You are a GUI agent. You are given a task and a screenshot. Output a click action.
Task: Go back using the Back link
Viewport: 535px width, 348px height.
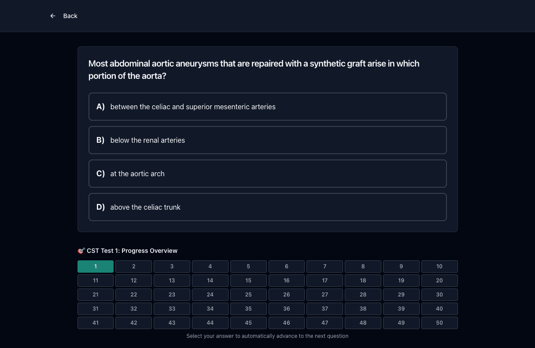[64, 16]
